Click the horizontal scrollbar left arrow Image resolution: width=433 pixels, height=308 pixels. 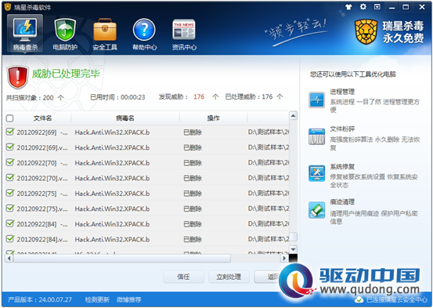click(9, 258)
